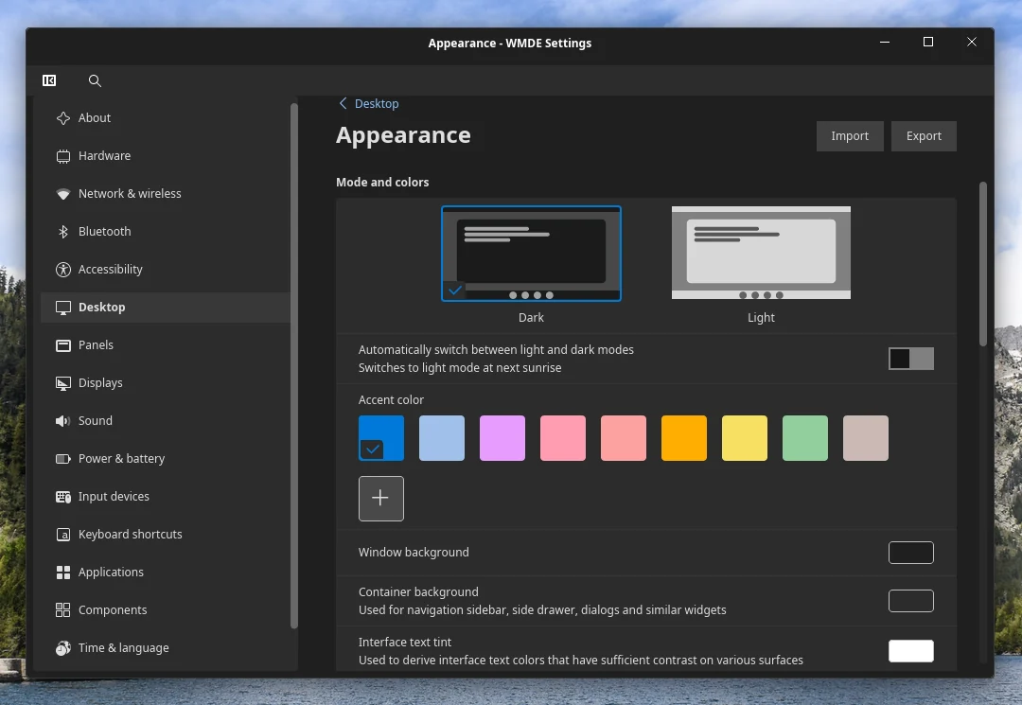The width and height of the screenshot is (1022, 705).
Task: Click the Keyboard shortcuts key icon
Action: pos(63,535)
